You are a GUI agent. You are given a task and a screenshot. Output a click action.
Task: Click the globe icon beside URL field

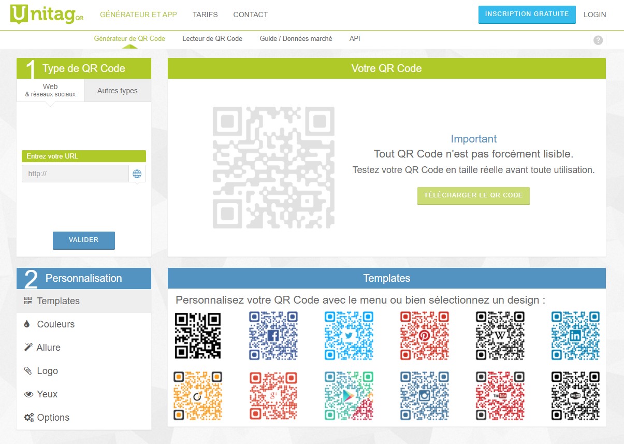[137, 174]
